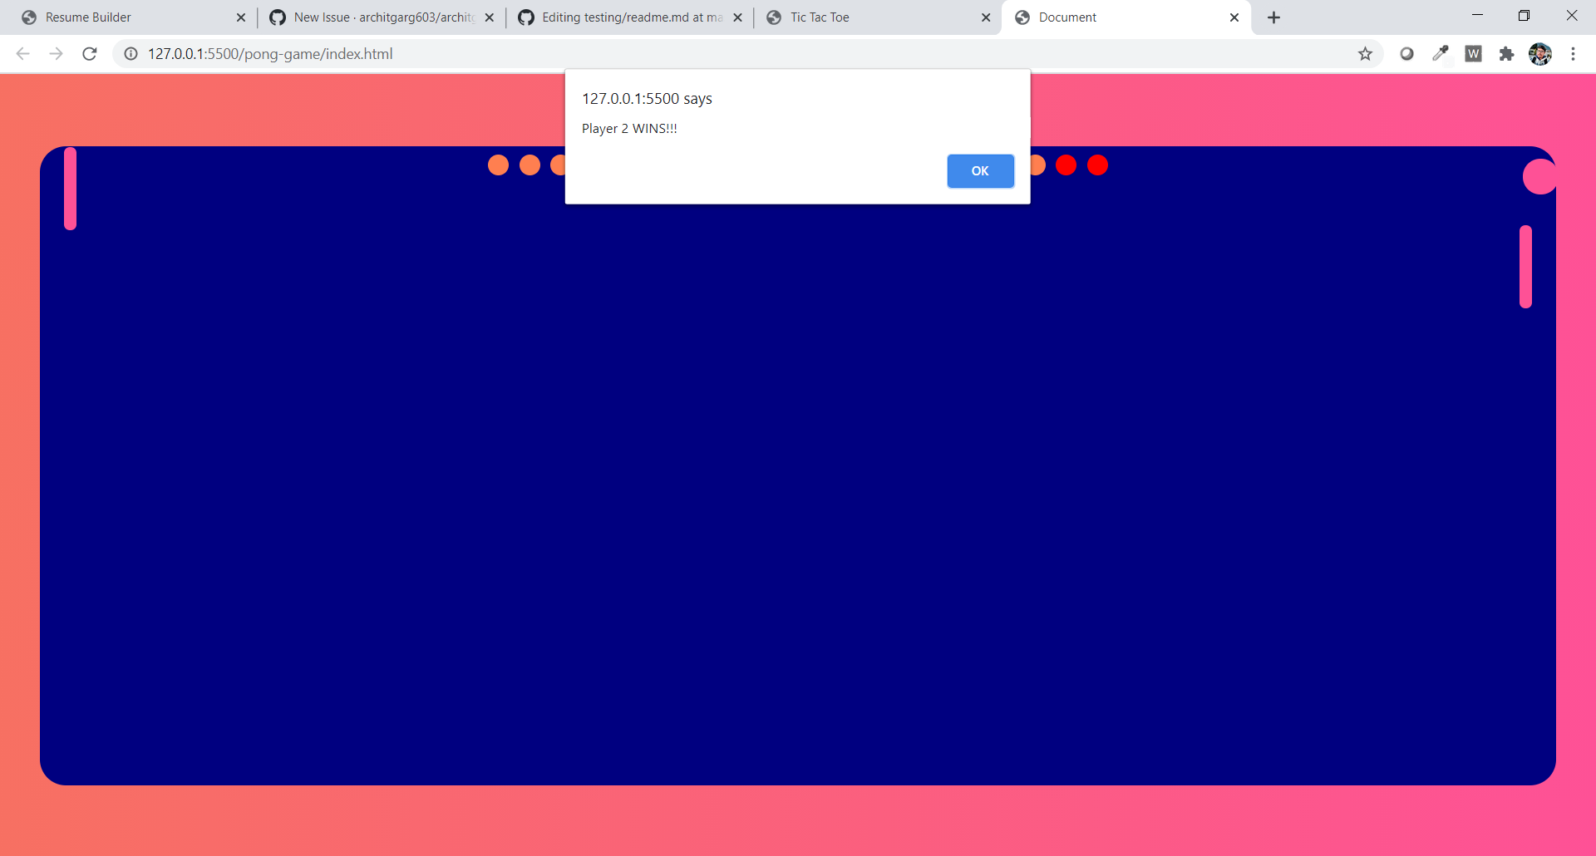Click the forward navigation arrow

pos(56,53)
